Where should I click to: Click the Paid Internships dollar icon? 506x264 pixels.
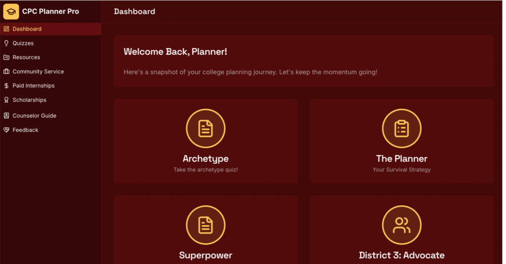tap(6, 86)
